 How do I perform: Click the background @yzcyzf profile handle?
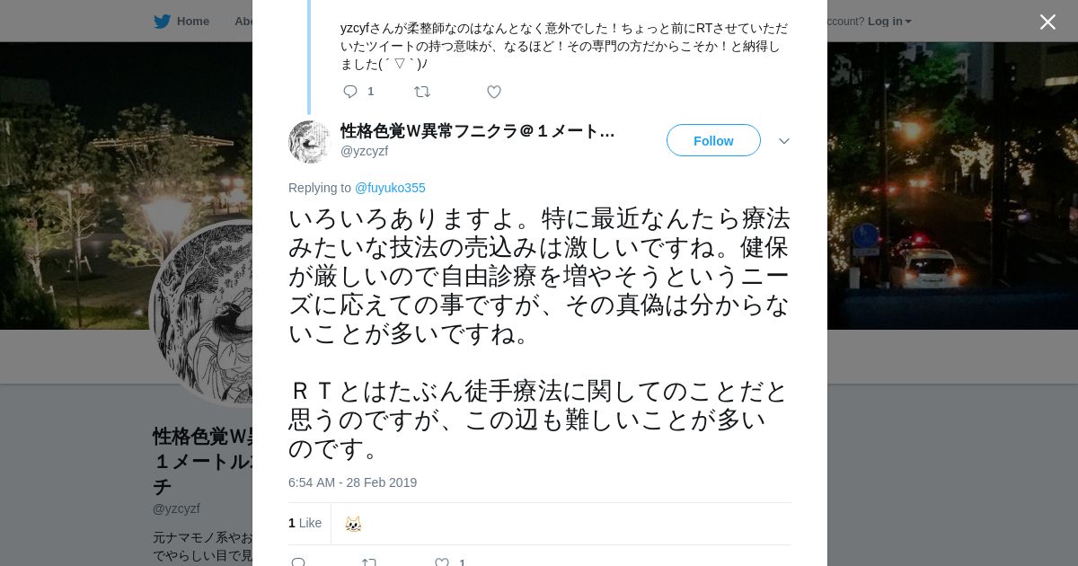pos(176,509)
